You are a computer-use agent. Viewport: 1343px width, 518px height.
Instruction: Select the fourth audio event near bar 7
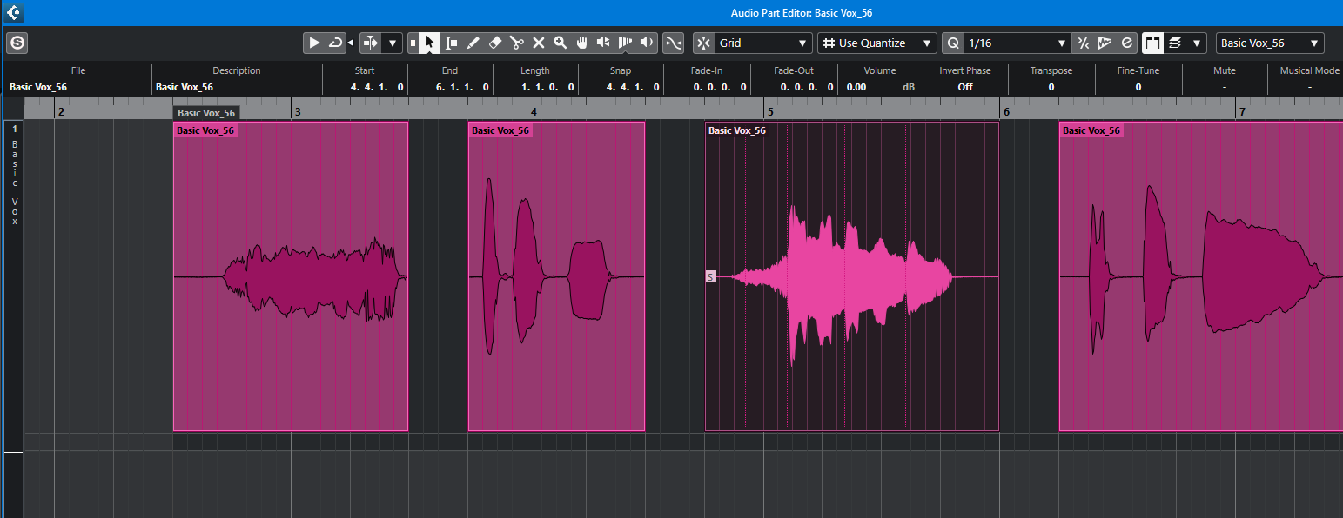1201,276
